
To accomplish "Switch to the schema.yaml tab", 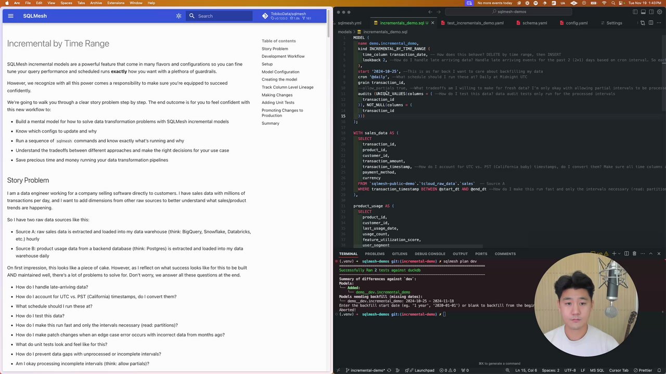I will pyautogui.click(x=531, y=23).
